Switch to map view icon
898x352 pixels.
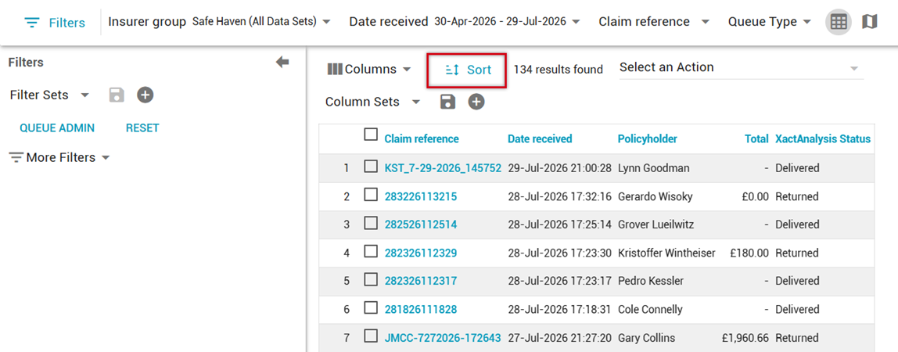869,23
